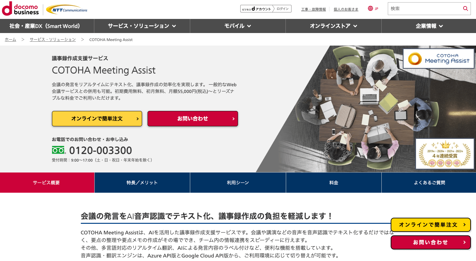
Task: Open the 工事・故障情報 link
Action: (313, 9)
